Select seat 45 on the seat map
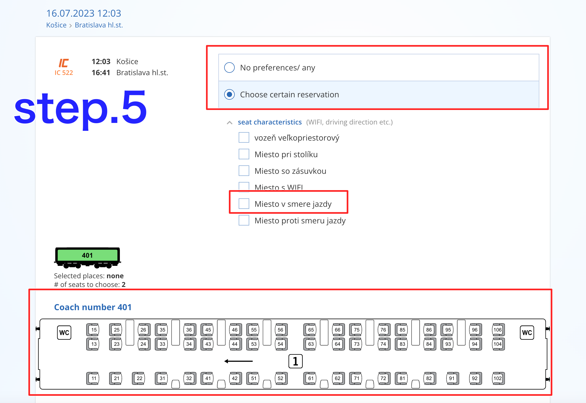 tap(207, 330)
